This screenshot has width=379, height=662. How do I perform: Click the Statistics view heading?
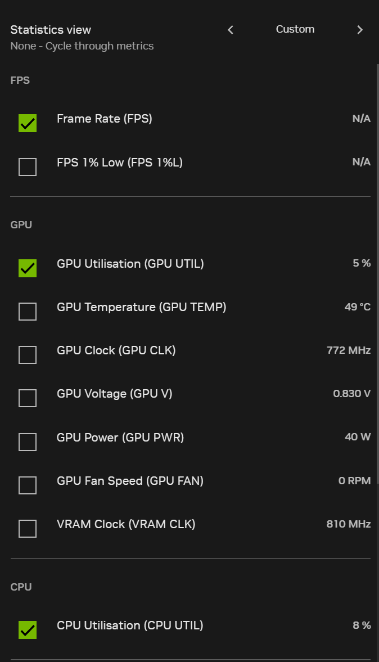point(51,30)
